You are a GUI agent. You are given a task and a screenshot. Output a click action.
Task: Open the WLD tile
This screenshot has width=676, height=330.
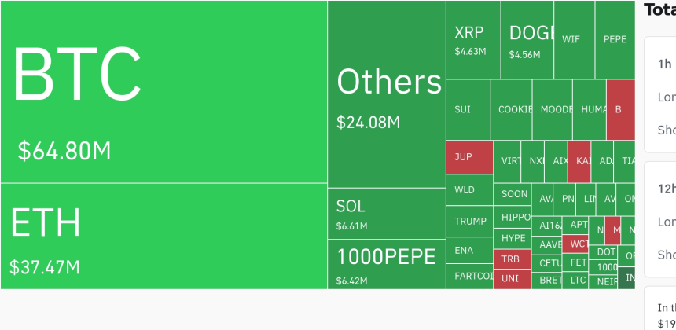click(469, 190)
